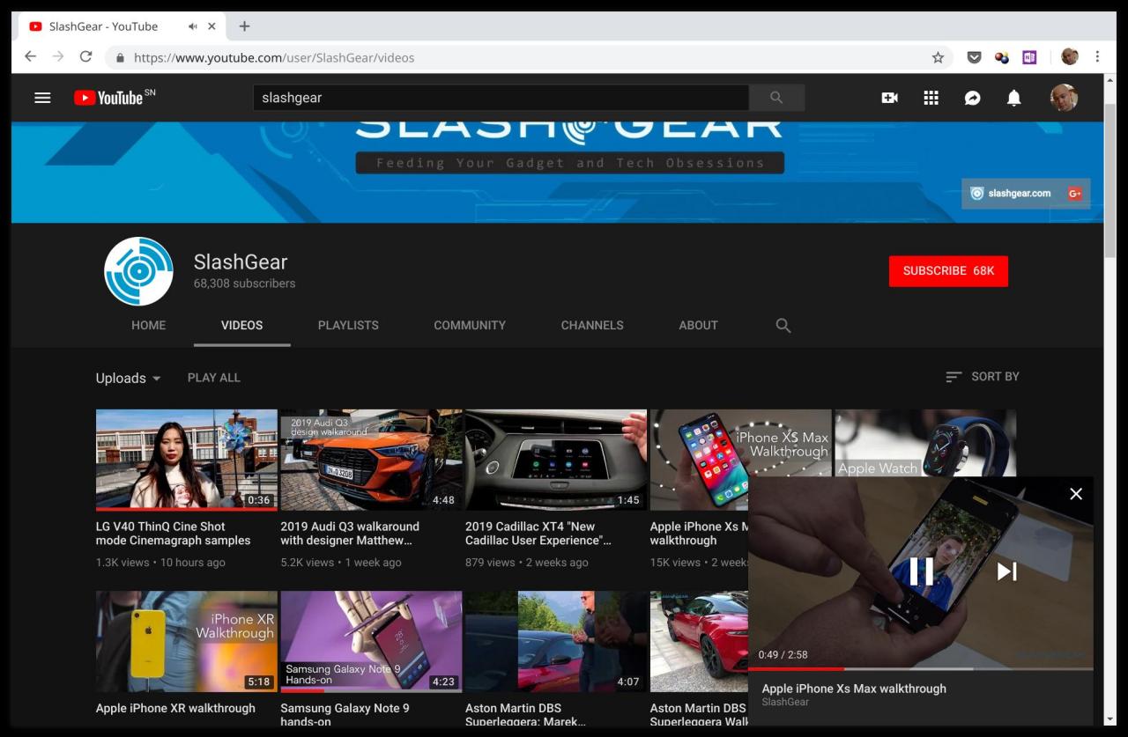Click the SlashGear channel avatar

pos(138,271)
